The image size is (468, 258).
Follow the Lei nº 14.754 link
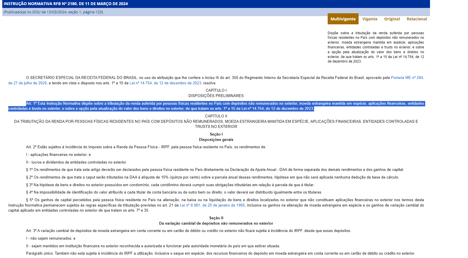click(165, 83)
